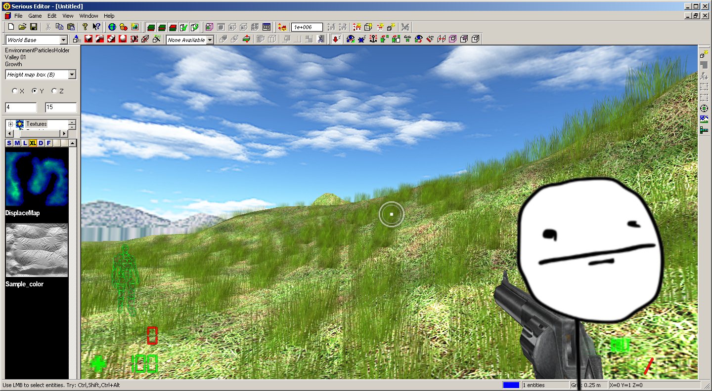Viewport: 712px width, 391px height.
Task: Copy selection using the copy icon
Action: pyautogui.click(x=59, y=27)
